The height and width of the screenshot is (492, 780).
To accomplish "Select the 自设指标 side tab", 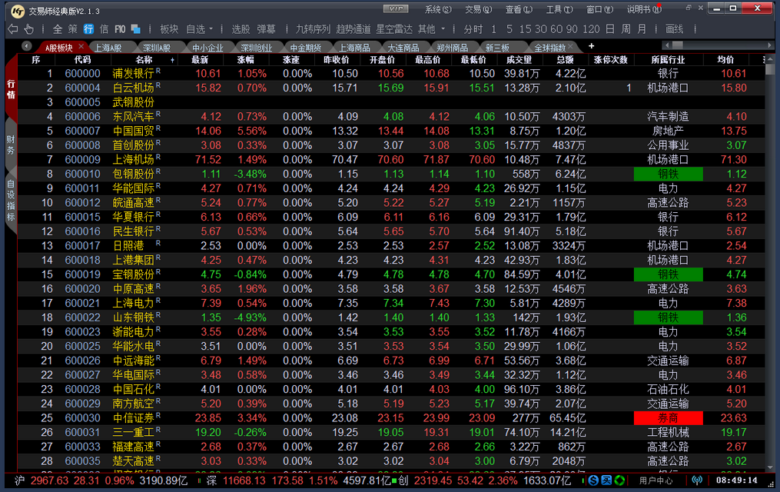I will [x=11, y=201].
